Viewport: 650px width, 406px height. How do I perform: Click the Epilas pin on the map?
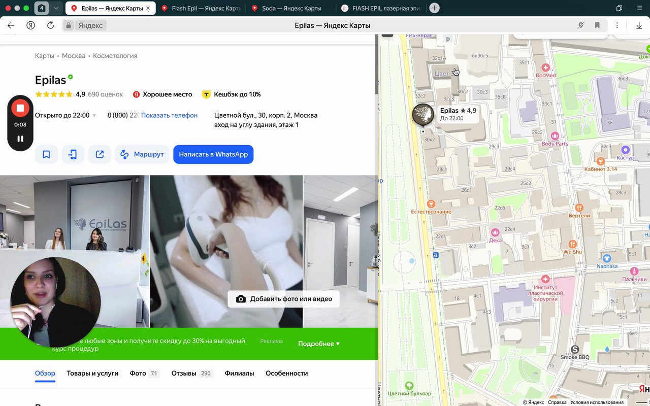(x=422, y=114)
